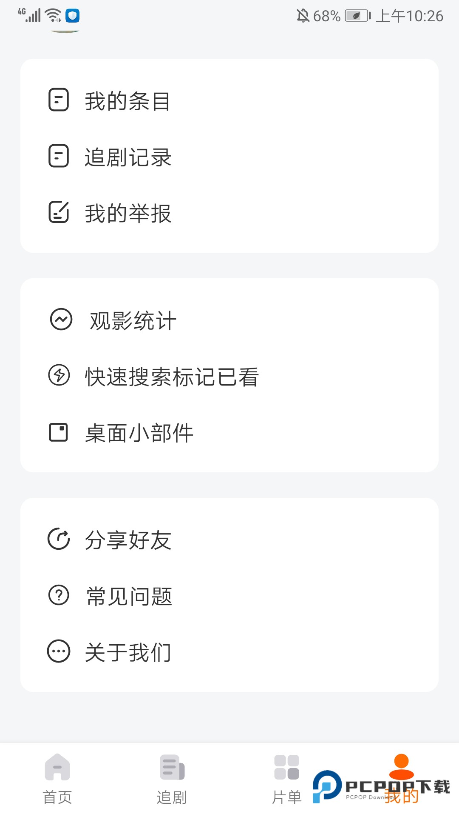Tap the 追剧记录 record icon
Viewport: 459px width, 817px height.
pos(59,156)
